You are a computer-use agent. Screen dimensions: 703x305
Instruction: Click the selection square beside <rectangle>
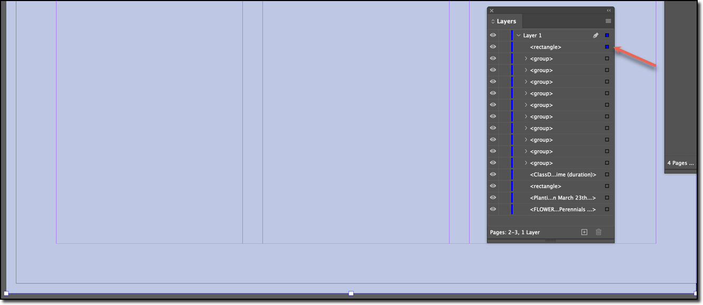(606, 46)
